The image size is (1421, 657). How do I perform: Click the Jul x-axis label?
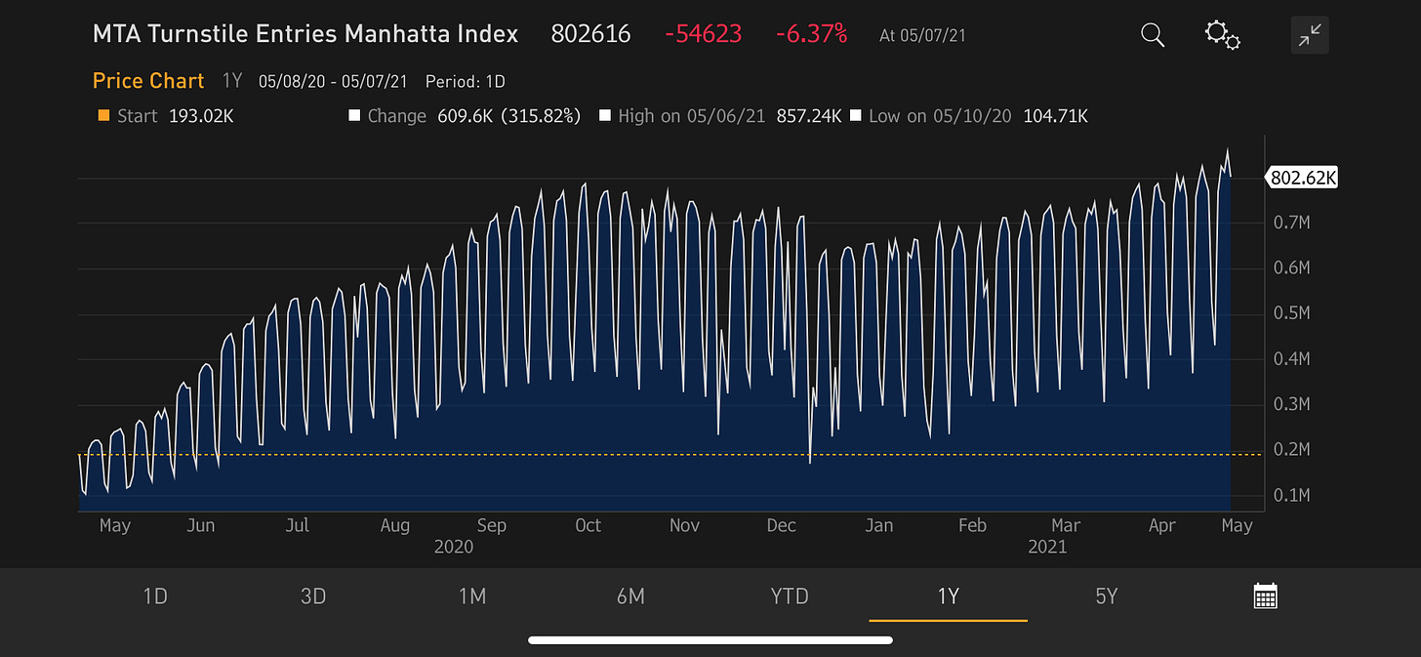point(297,525)
